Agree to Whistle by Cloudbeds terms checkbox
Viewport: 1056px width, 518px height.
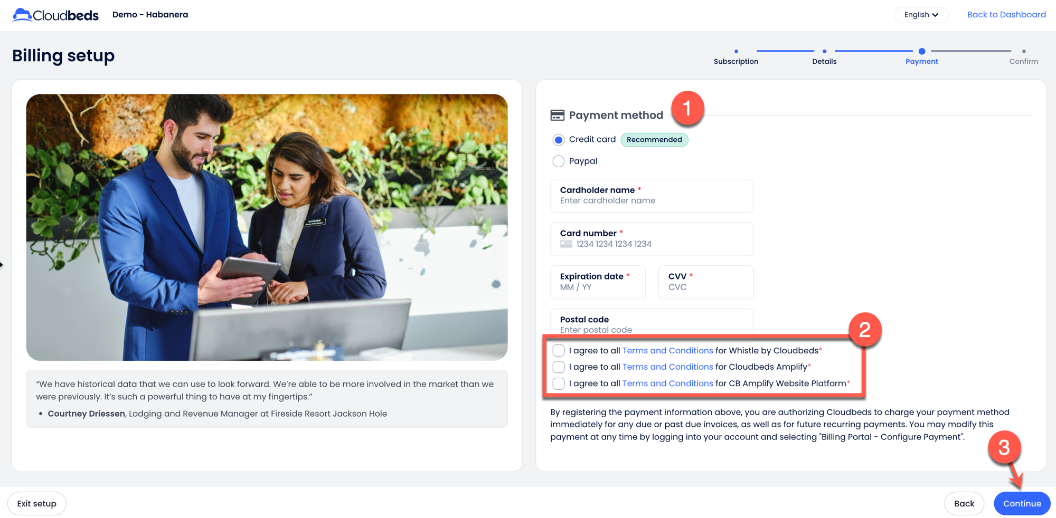tap(559, 351)
